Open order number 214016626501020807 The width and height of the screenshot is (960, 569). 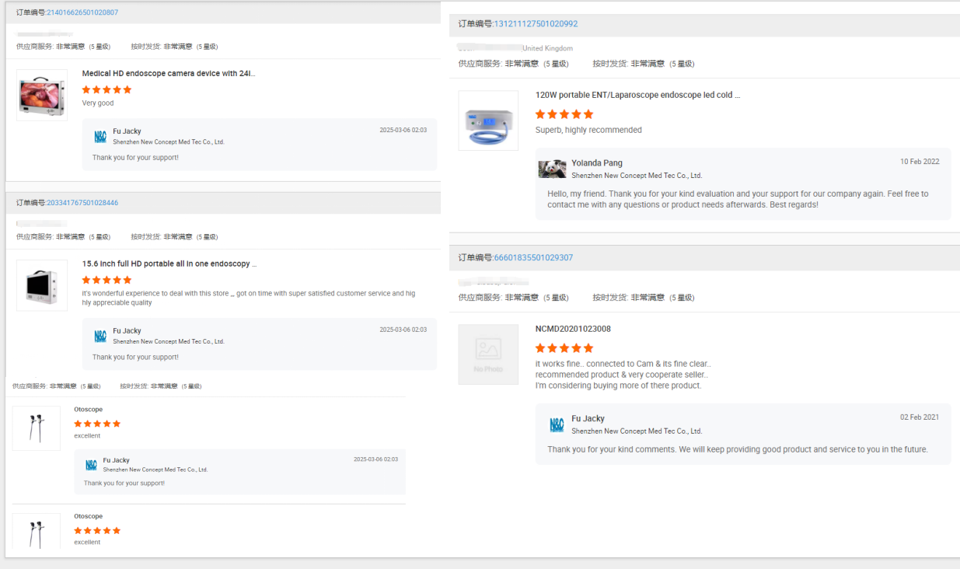(82, 12)
